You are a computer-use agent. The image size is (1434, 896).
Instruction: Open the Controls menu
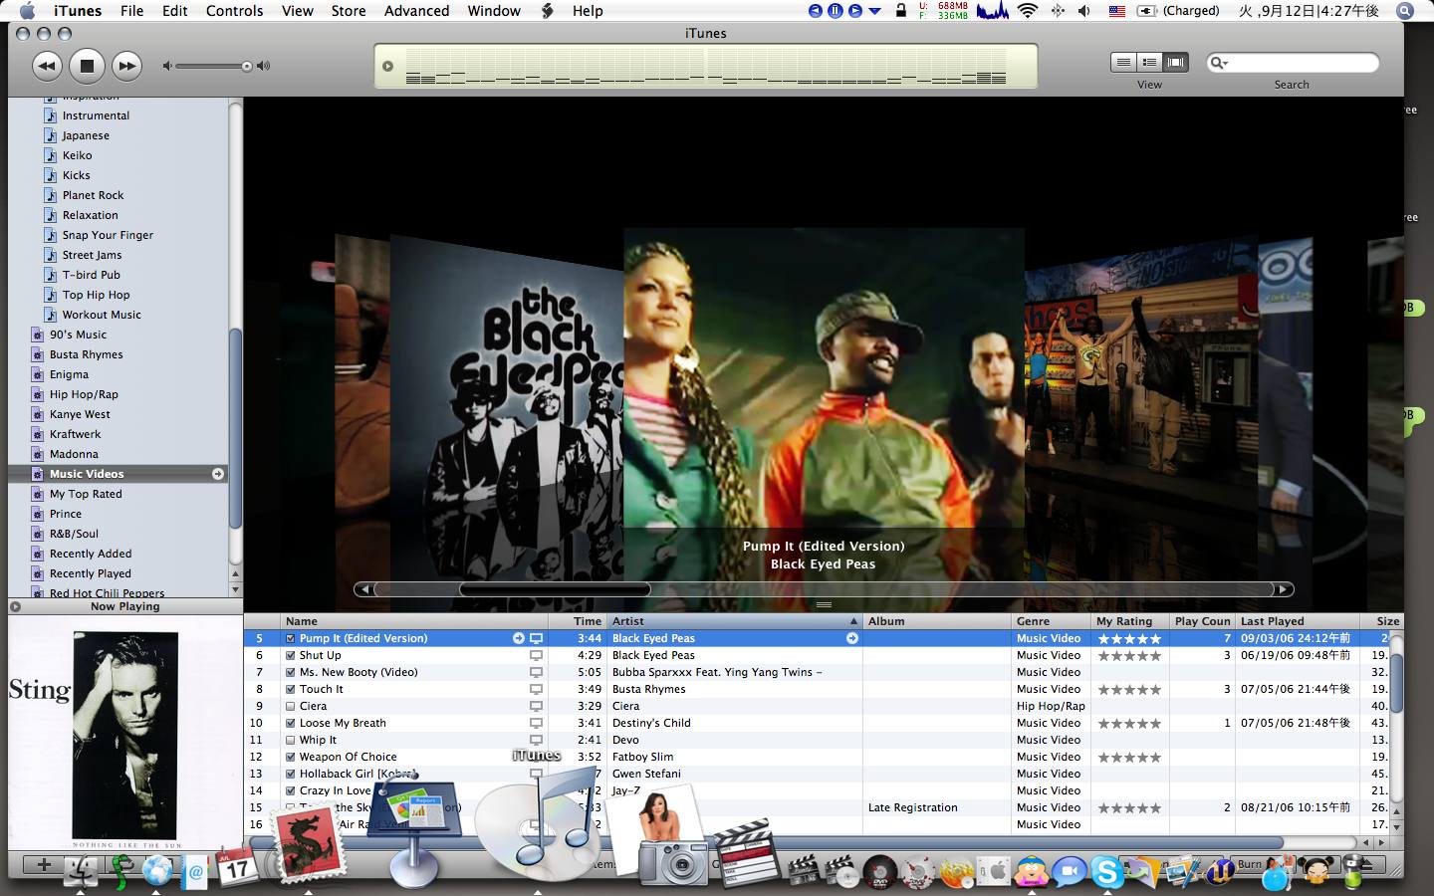point(234,11)
